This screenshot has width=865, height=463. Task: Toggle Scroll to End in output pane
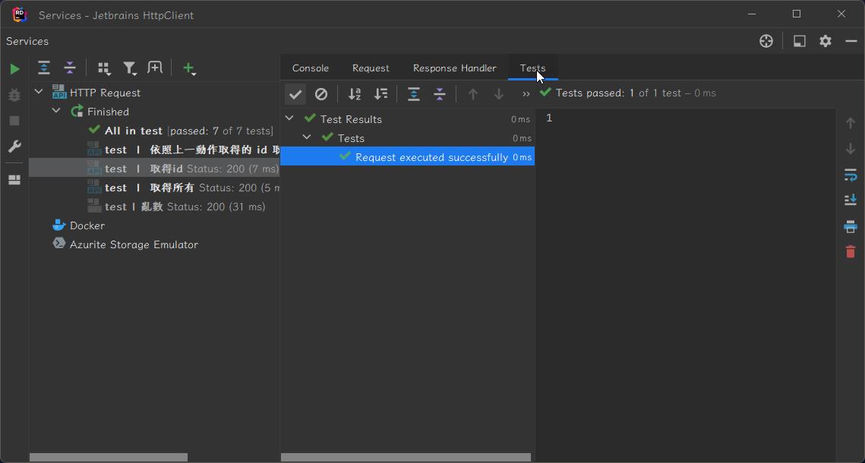pos(850,200)
